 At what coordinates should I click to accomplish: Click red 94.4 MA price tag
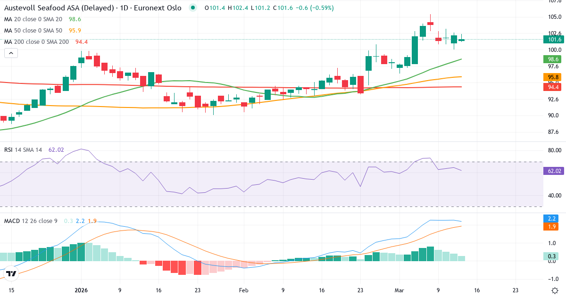click(552, 87)
